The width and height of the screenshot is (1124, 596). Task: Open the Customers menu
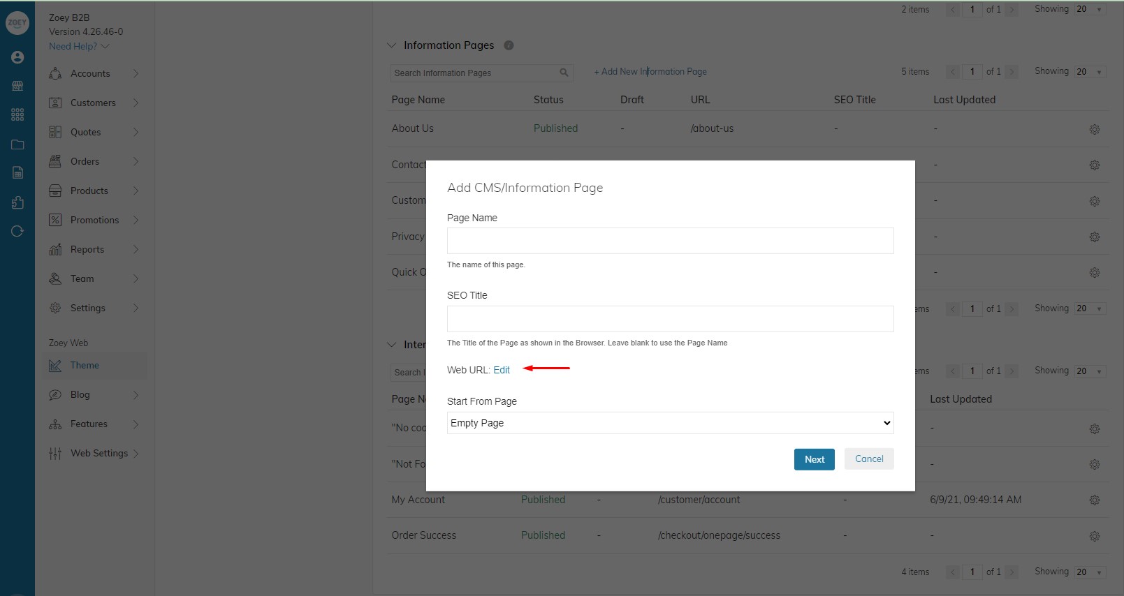pos(94,103)
